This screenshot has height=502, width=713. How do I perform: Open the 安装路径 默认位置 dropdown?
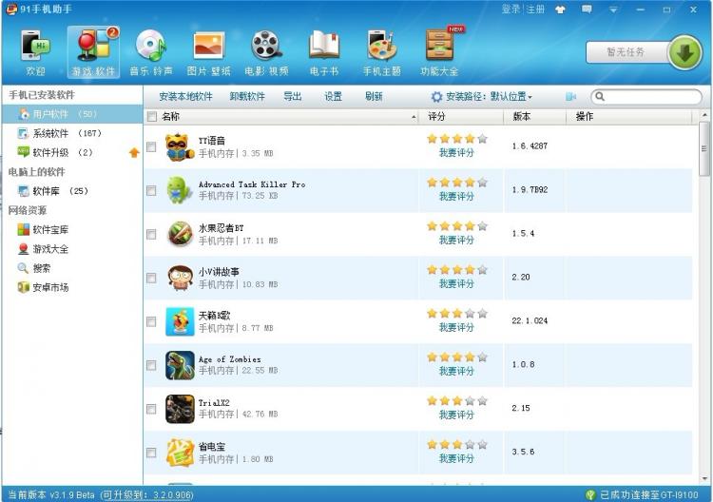click(x=511, y=96)
